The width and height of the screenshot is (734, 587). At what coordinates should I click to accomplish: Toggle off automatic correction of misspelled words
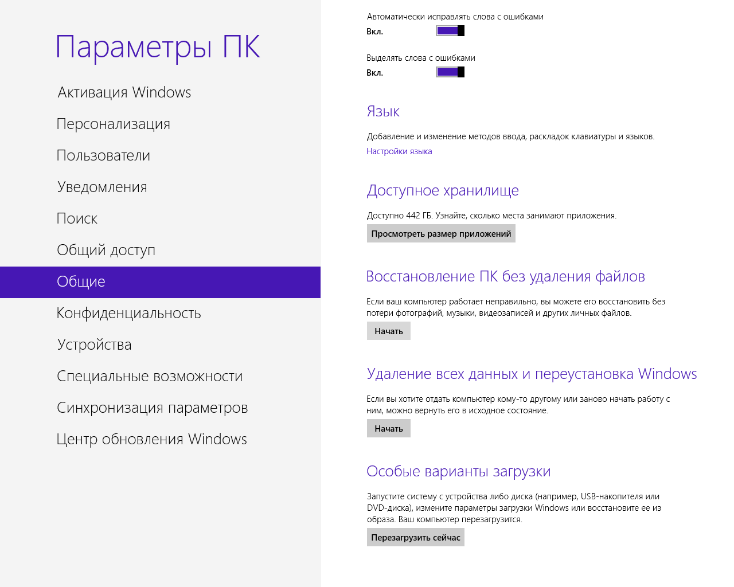point(450,31)
